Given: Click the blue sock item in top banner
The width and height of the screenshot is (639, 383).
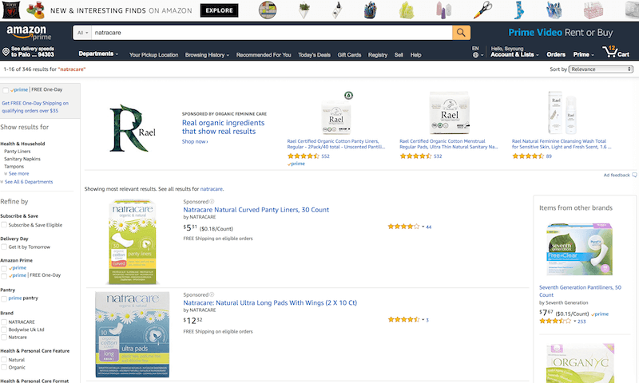Looking at the screenshot, I should pyautogui.click(x=518, y=10).
